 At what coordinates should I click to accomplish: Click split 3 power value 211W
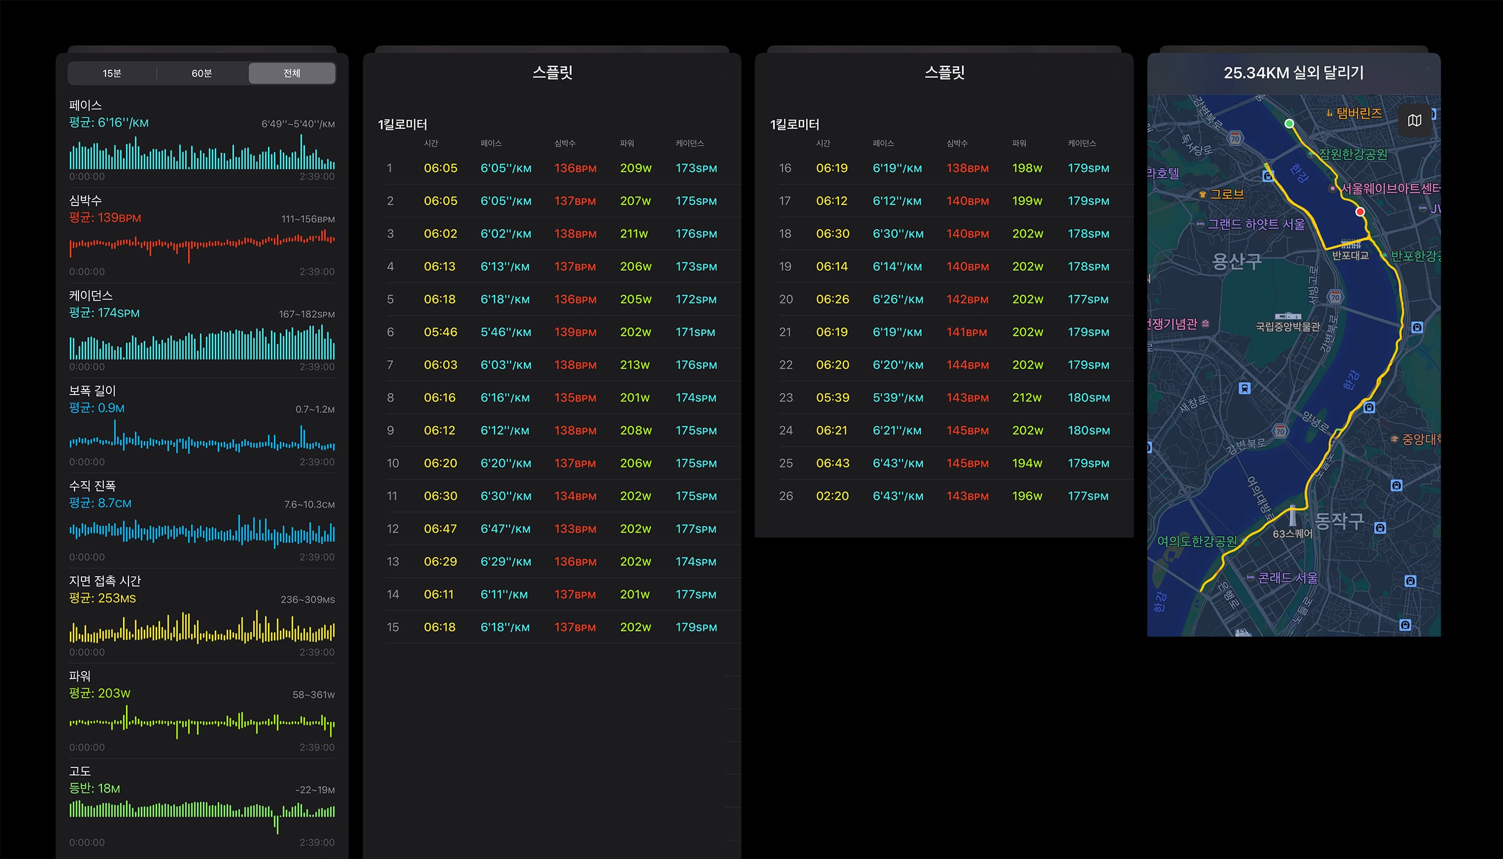(x=634, y=234)
